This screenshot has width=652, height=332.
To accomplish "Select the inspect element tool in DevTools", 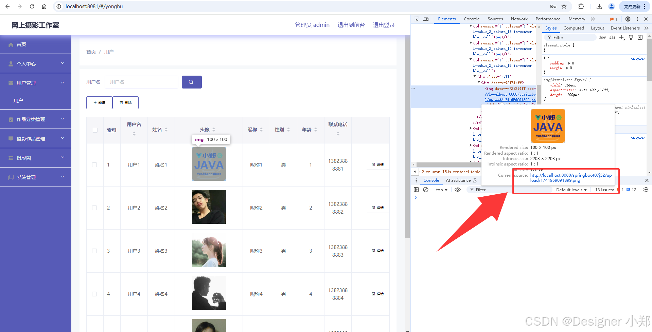I will coord(416,19).
